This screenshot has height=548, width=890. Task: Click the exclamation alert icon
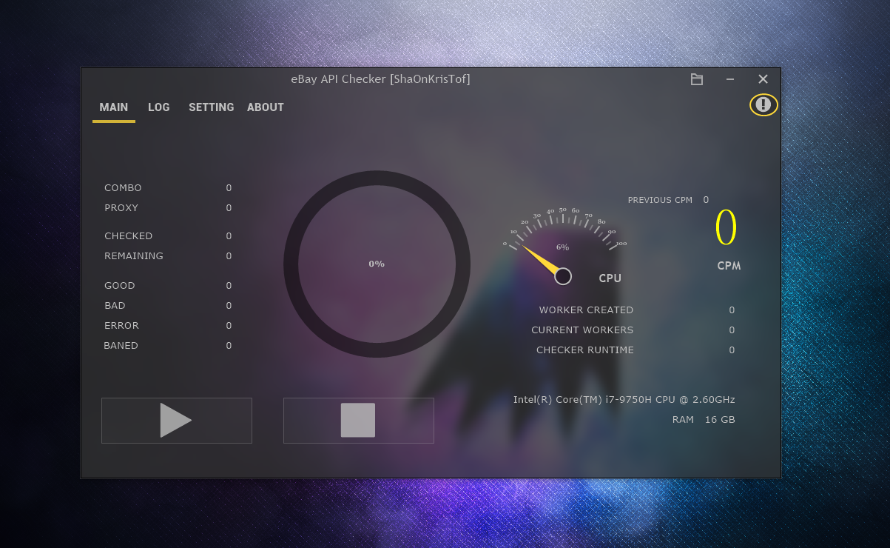763,105
